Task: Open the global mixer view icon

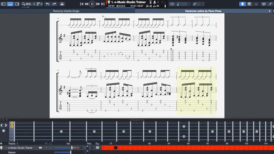Action: tap(264, 4)
